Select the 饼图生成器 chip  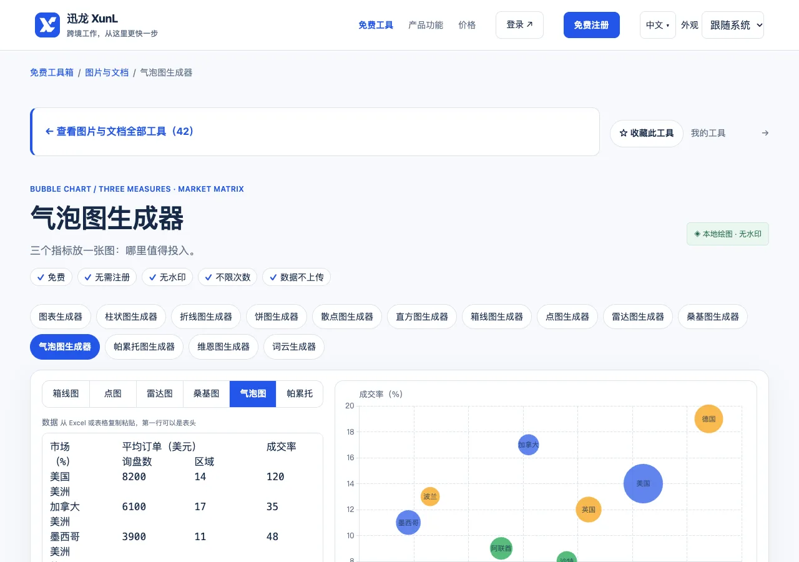[x=277, y=317]
